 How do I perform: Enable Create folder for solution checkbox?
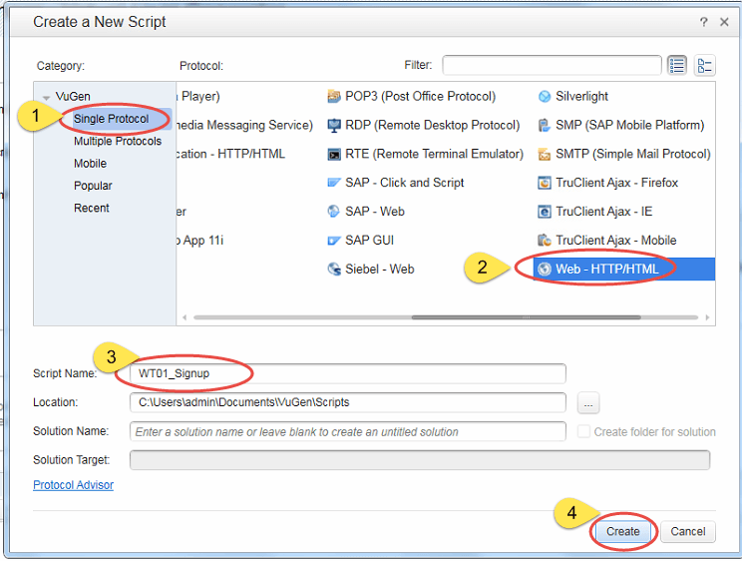(x=584, y=432)
